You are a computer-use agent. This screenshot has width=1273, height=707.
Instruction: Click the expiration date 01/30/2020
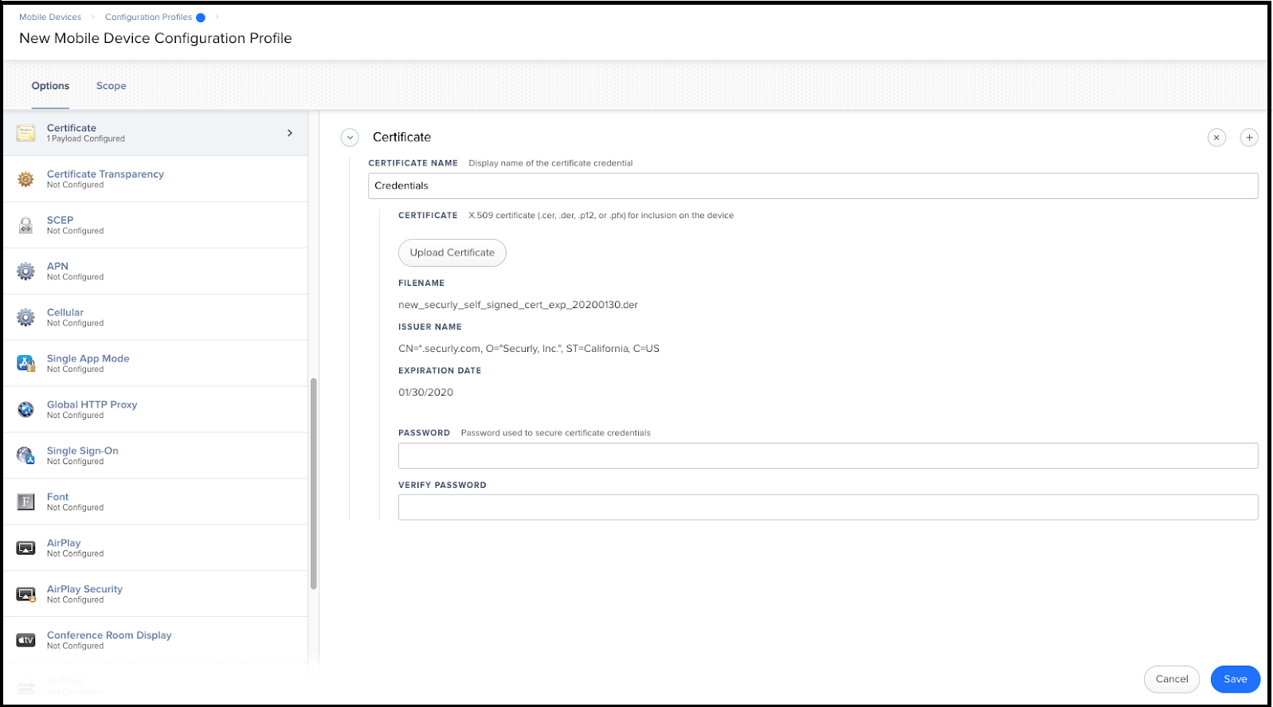coord(425,393)
